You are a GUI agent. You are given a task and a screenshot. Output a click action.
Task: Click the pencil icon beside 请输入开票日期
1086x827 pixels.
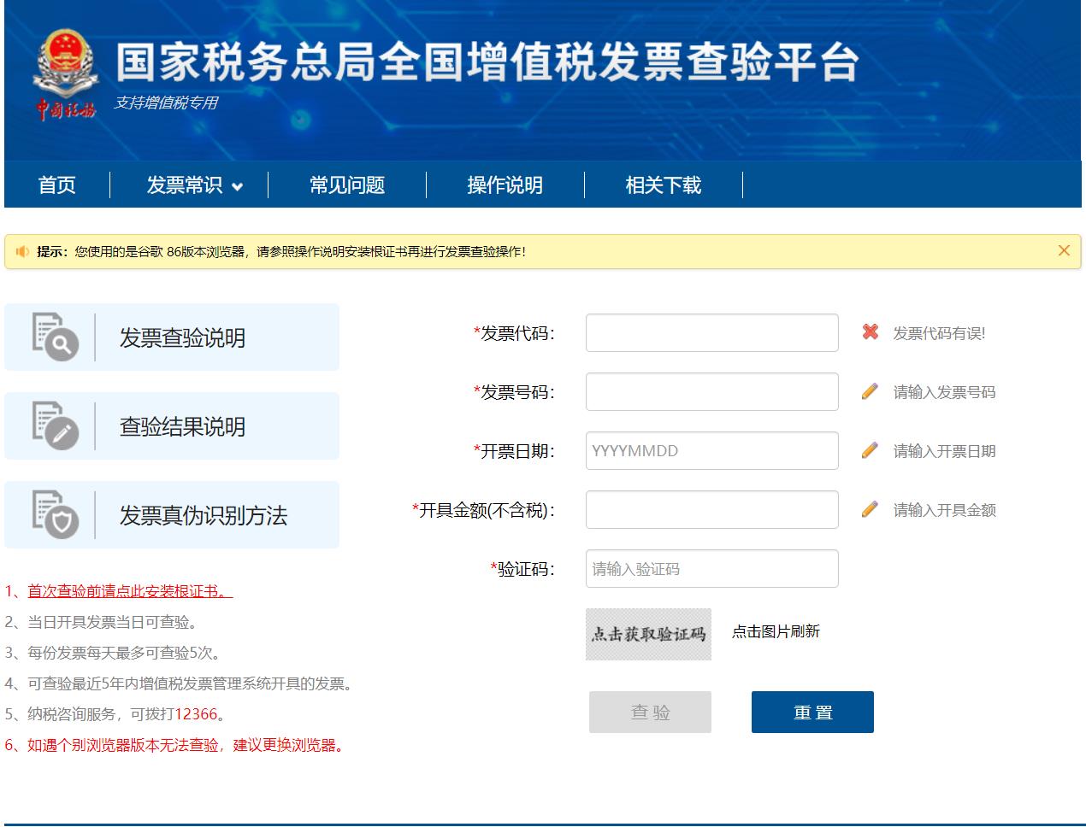(x=870, y=450)
